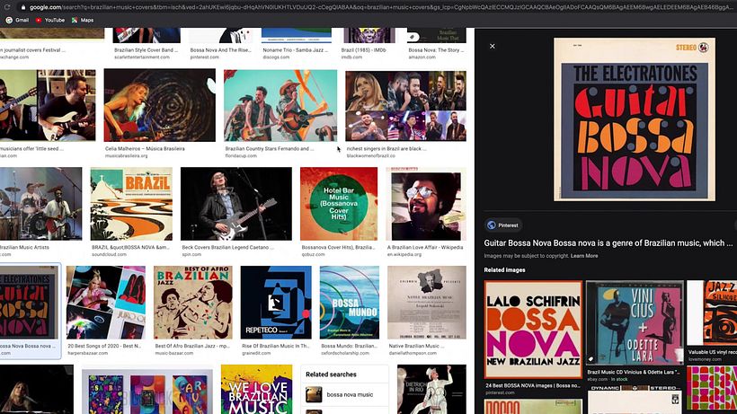Screen dimensions: 737x414
Task: Click the floridacup.com source text
Action: click(241, 155)
